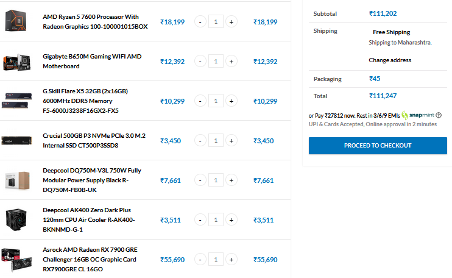Screen dimensions: 452x278
Task: Click quantity field for Deepcool AK400 Cooler
Action: click(216, 220)
